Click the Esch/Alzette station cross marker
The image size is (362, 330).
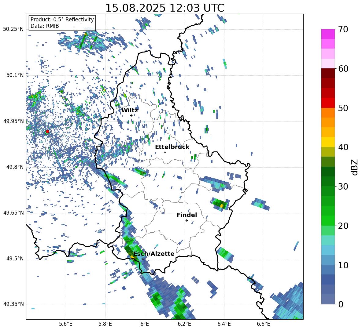(x=143, y=259)
